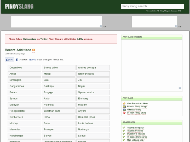Screen dimensions: 190x142
Task: Open the slang entry Jonathan daza
Action: click(59, 111)
